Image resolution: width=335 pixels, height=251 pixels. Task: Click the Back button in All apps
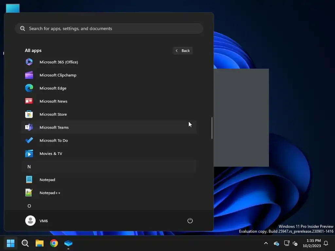coord(183,51)
